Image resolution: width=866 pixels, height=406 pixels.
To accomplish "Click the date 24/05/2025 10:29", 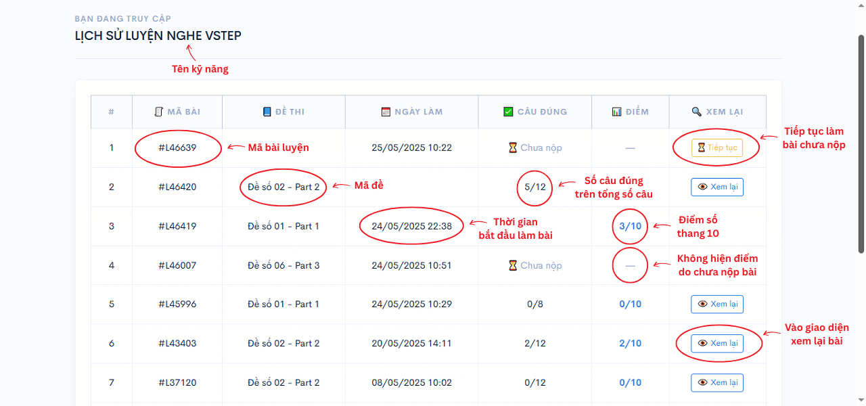I will point(411,304).
